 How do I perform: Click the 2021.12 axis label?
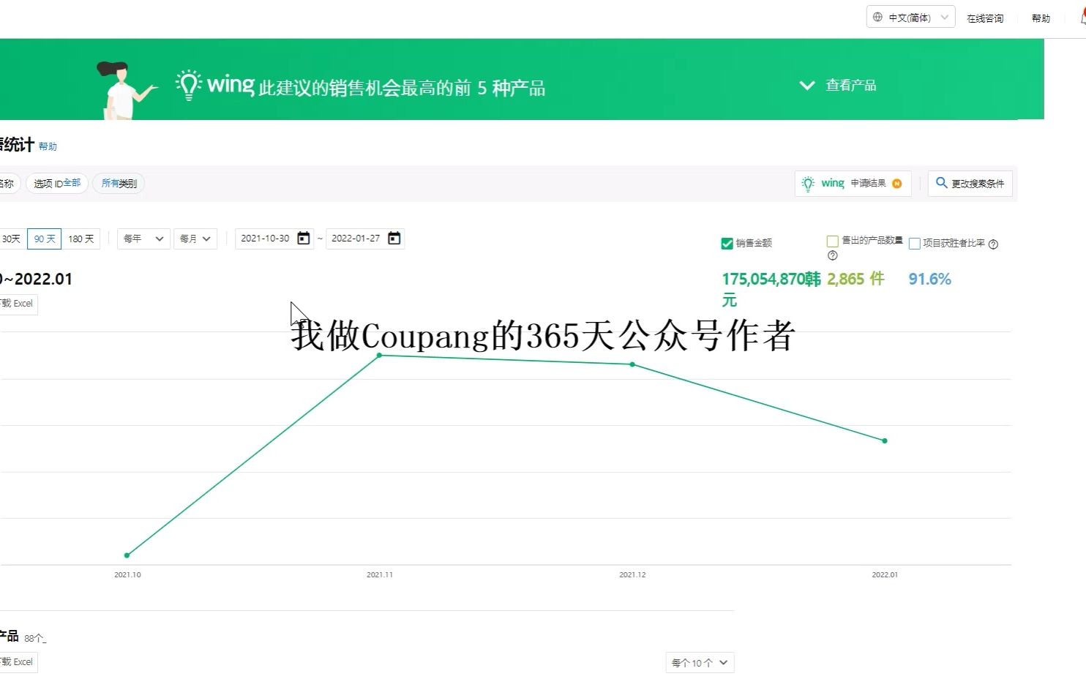(632, 575)
